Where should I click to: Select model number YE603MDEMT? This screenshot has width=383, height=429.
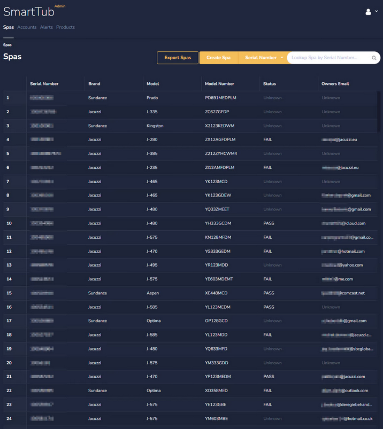pos(219,279)
